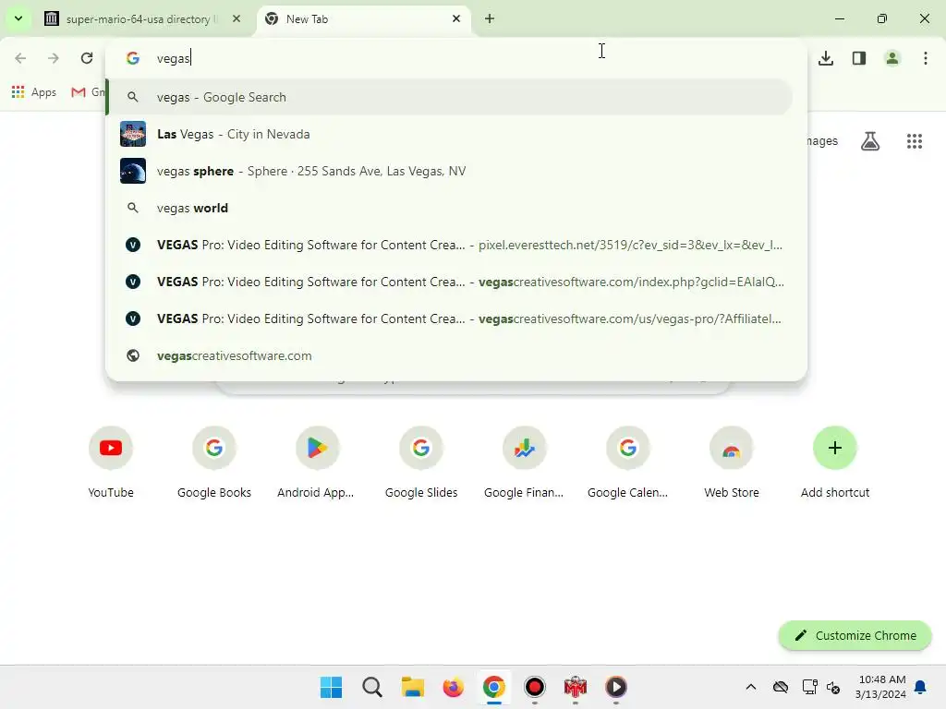Click the display/network tray icon
The image size is (946, 709).
(809, 687)
